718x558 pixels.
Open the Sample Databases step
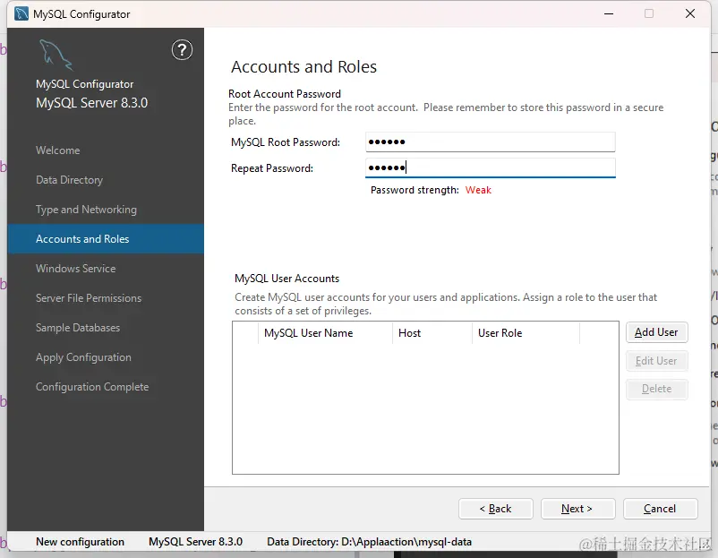click(78, 328)
